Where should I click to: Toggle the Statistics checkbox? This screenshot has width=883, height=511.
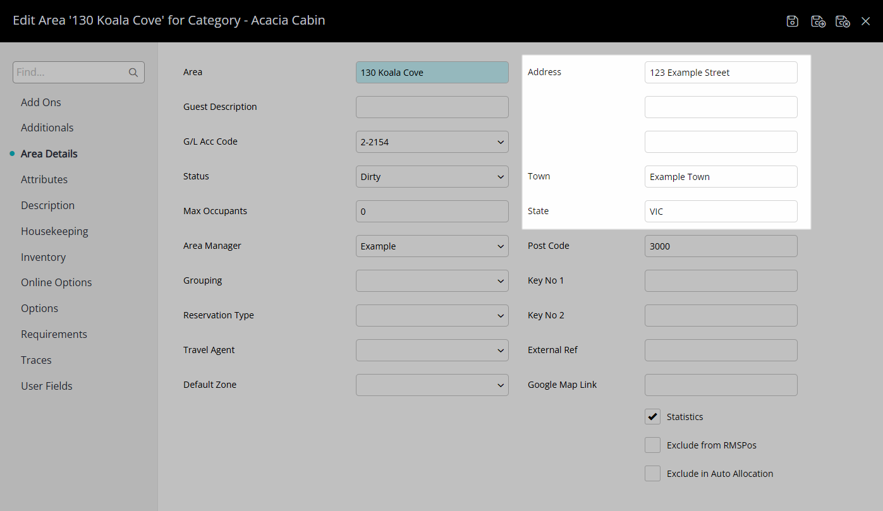pos(653,417)
